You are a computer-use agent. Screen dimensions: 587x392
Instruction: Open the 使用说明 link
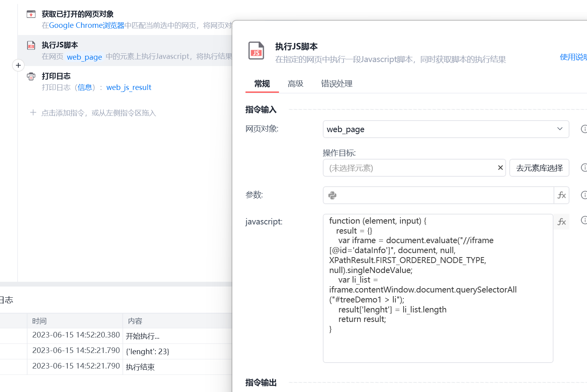click(x=573, y=57)
